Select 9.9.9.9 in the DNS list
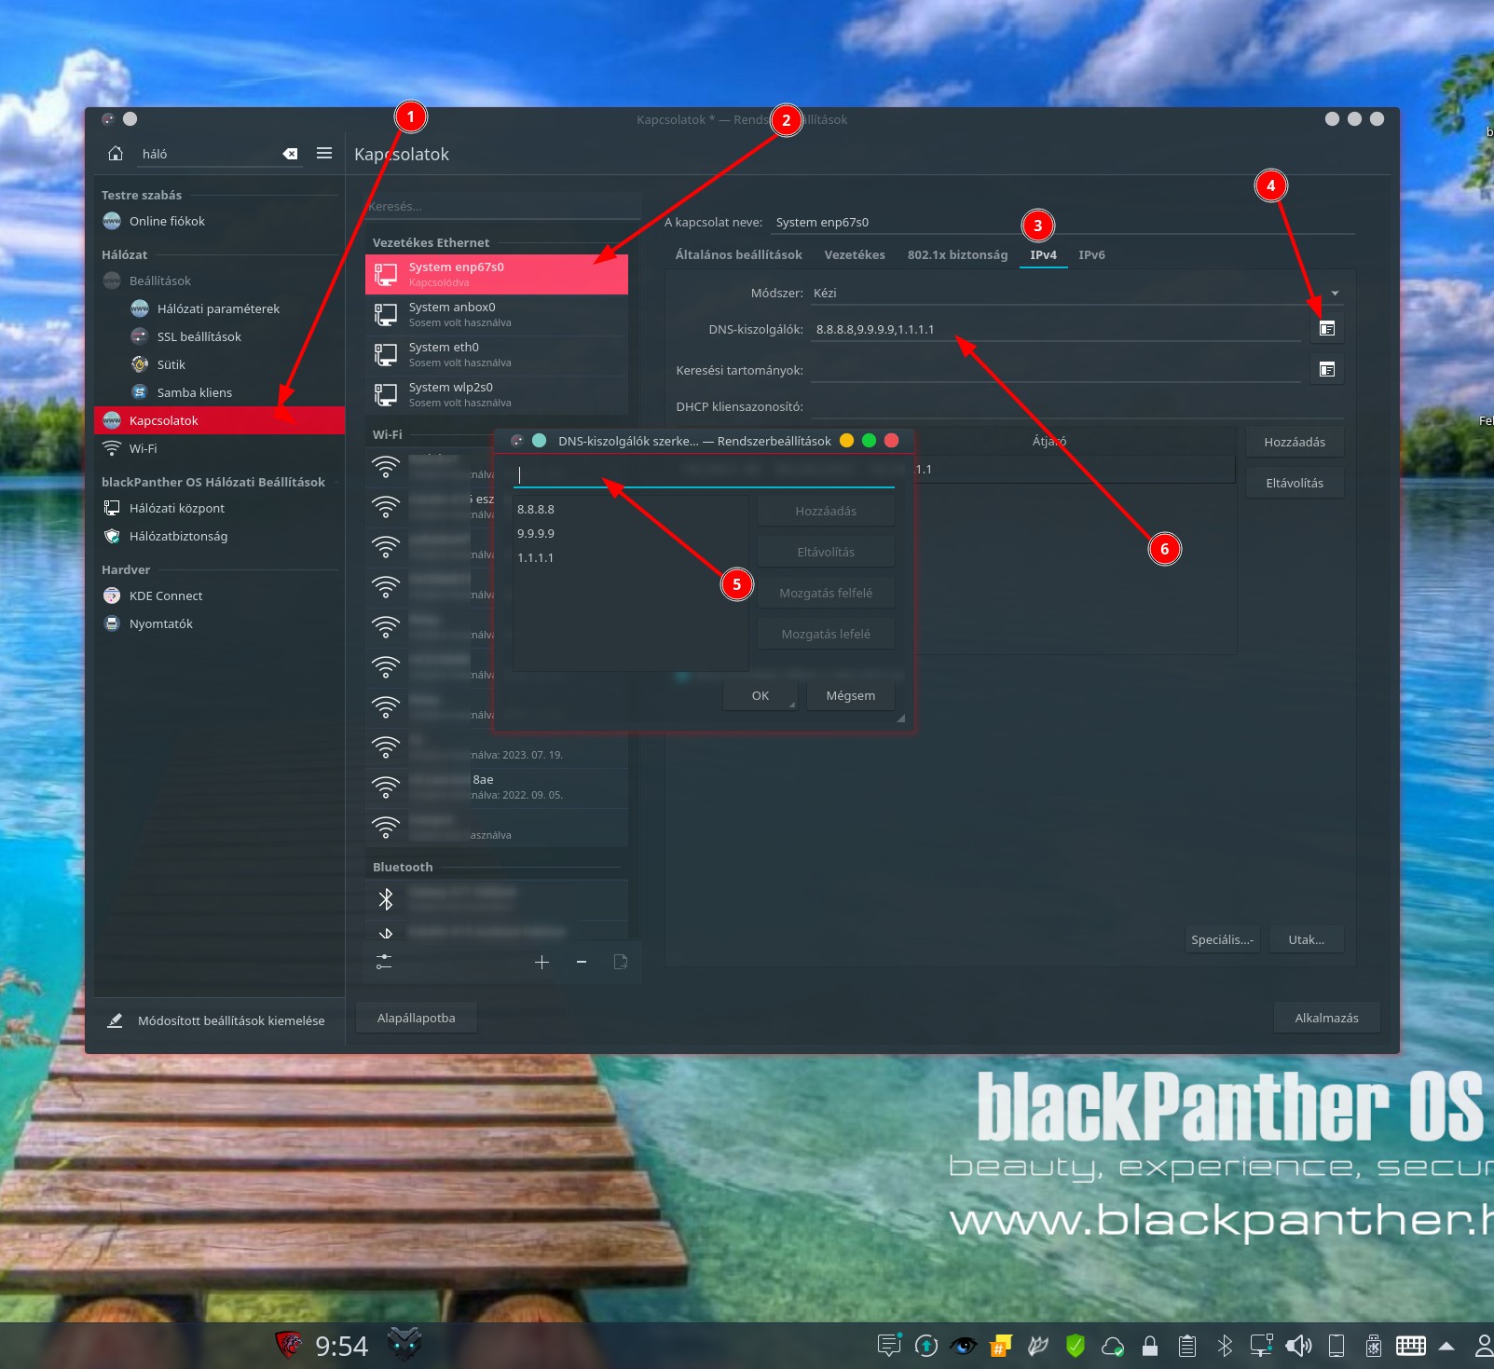Image resolution: width=1494 pixels, height=1369 pixels. click(x=536, y=534)
